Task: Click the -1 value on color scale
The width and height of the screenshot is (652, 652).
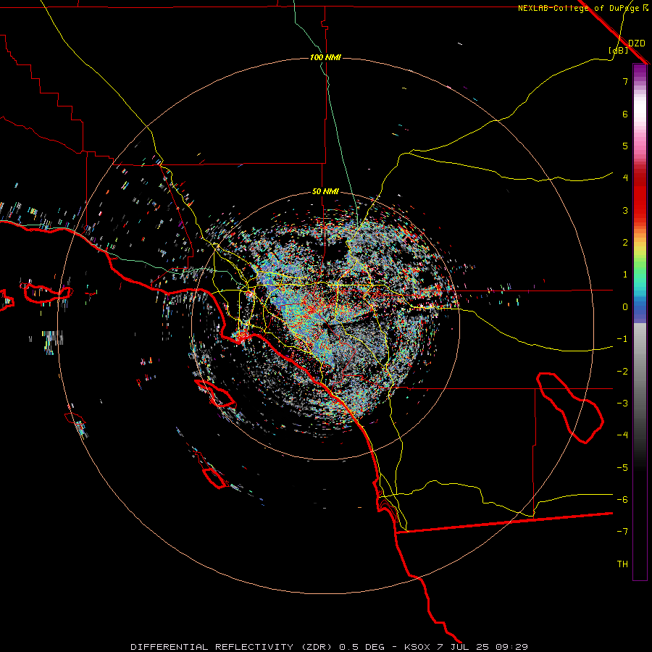Action: tap(622, 339)
